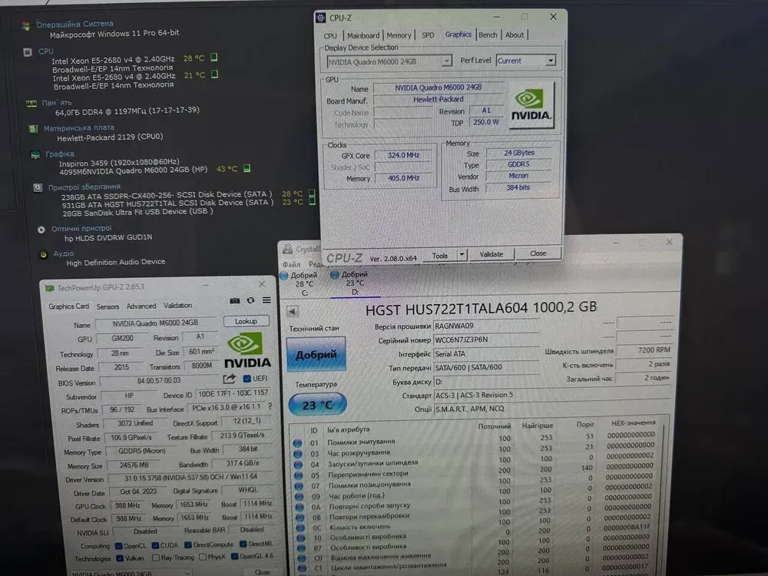Screen dimensions: 768x576
Task: Click the blue 23 °C temperature indicator
Action: point(317,403)
